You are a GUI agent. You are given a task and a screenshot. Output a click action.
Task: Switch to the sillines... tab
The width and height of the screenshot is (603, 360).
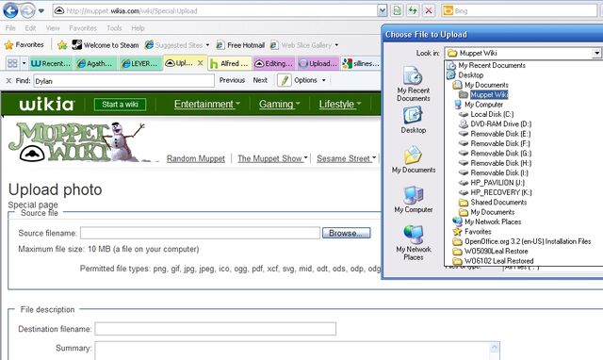(362, 63)
